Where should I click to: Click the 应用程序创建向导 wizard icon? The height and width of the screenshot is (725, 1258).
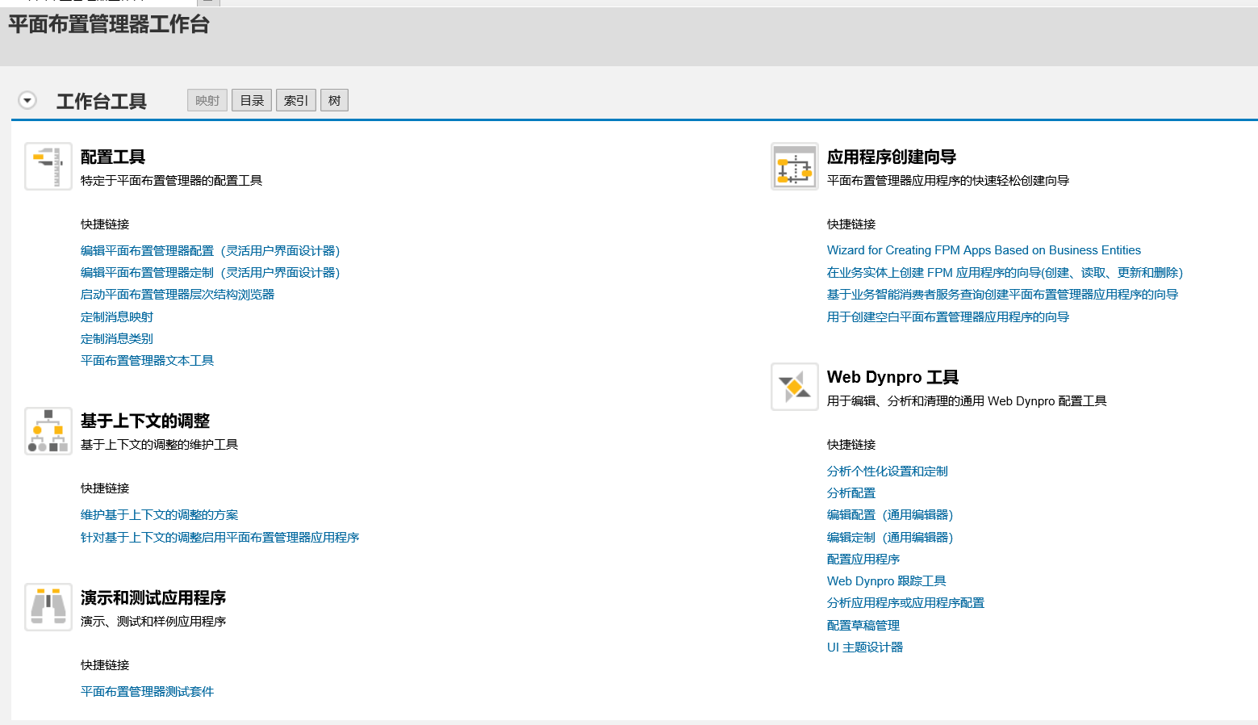[794, 166]
